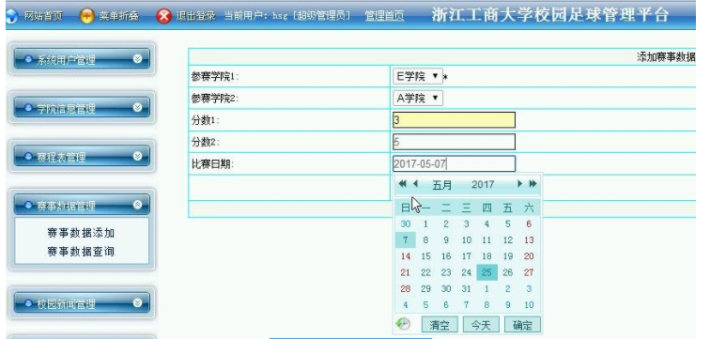710x339 pixels.
Task: Click the globe icon beside 网站首页
Action: point(11,16)
